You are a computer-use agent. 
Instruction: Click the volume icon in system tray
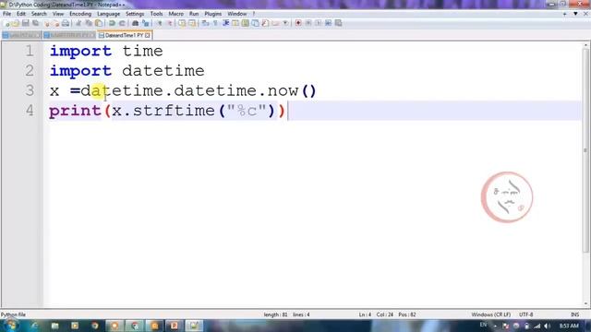[x=548, y=326]
